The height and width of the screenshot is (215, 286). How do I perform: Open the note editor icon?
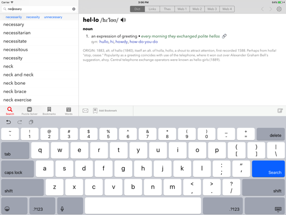(x=280, y=111)
